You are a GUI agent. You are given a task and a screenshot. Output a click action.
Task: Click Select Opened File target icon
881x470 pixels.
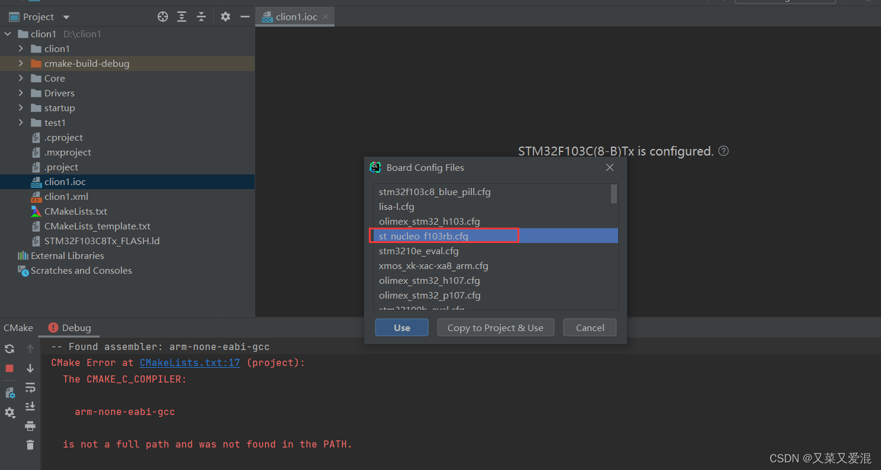[x=163, y=17]
